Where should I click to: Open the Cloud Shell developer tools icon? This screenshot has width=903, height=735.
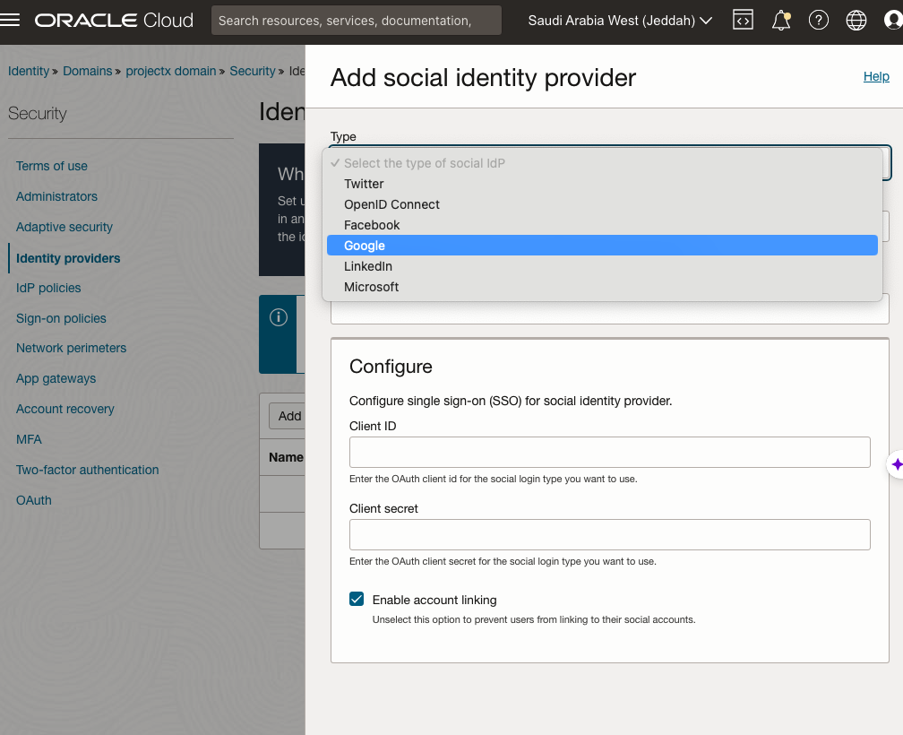(743, 21)
